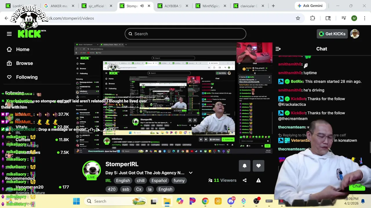Open File Explorer from taskbar
371x208 pixels.
click(167, 201)
